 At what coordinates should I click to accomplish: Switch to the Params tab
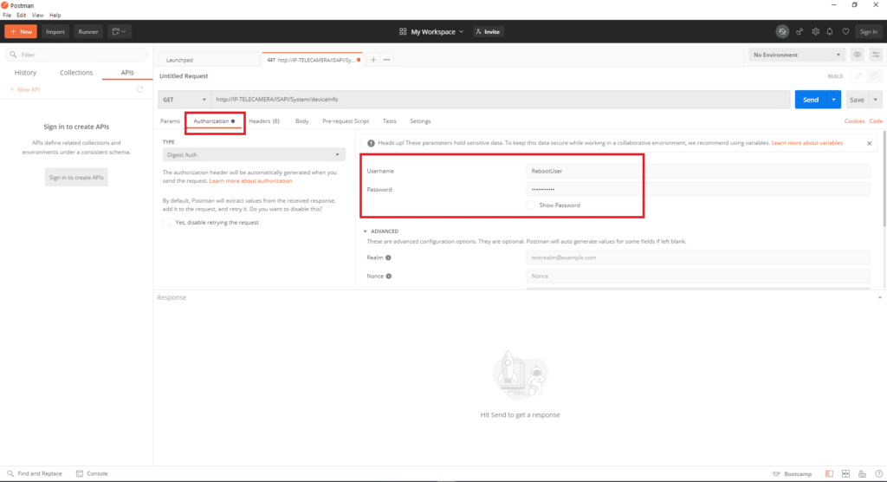pos(170,121)
